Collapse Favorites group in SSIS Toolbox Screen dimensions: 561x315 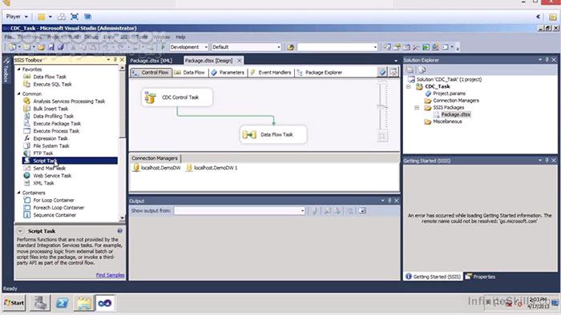coord(18,70)
